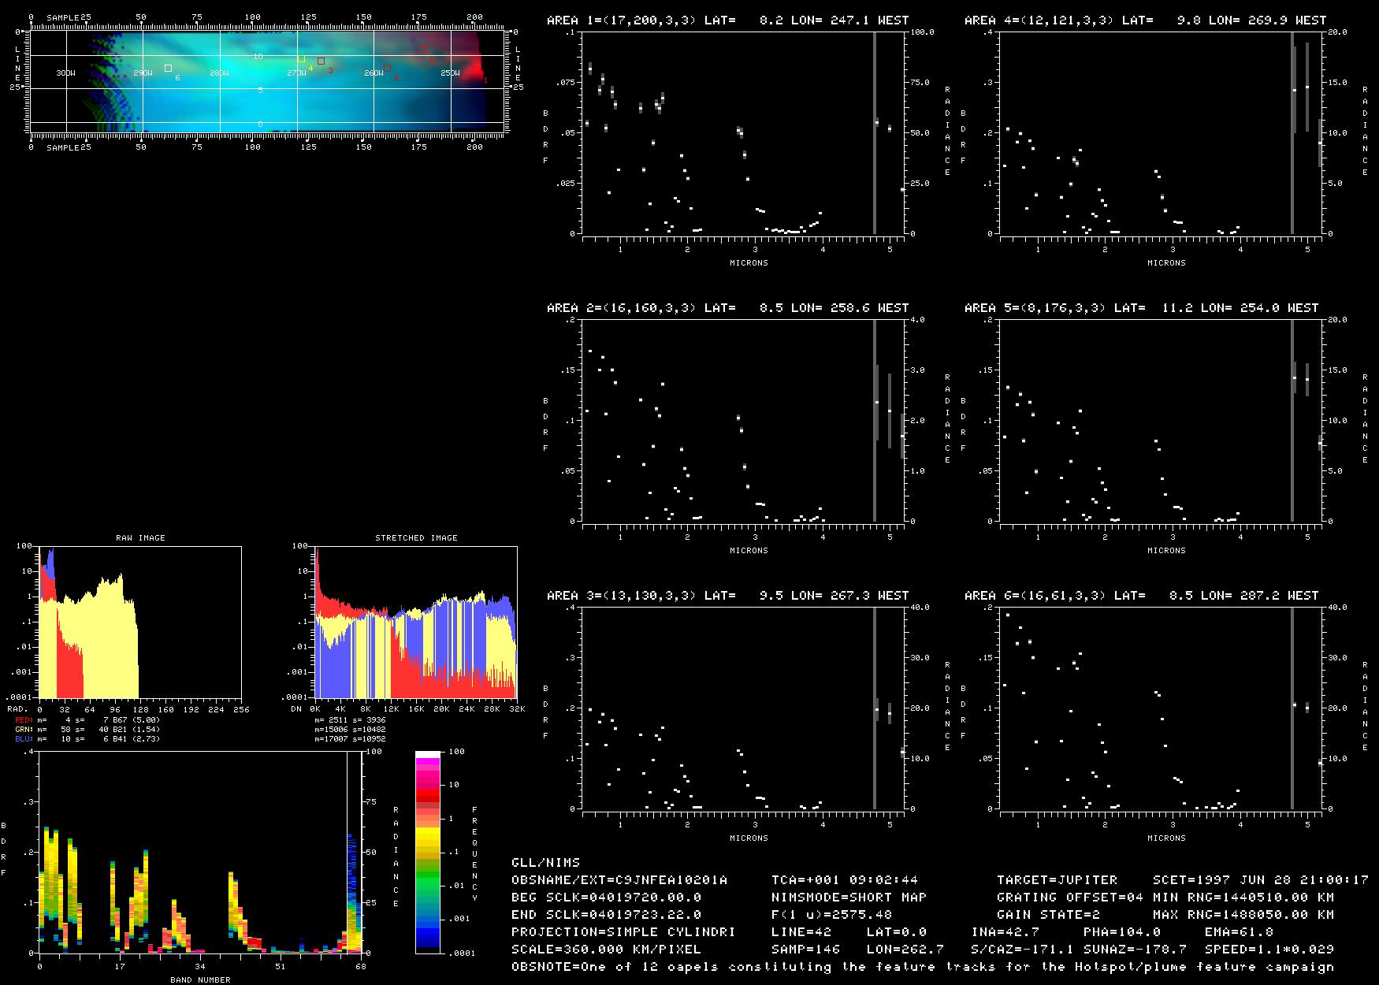Select 'END SCLK=04019723.22.0' text
This screenshot has height=985, width=1379.
606,914
